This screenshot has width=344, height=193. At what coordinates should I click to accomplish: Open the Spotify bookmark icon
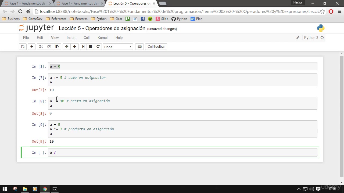(150, 19)
